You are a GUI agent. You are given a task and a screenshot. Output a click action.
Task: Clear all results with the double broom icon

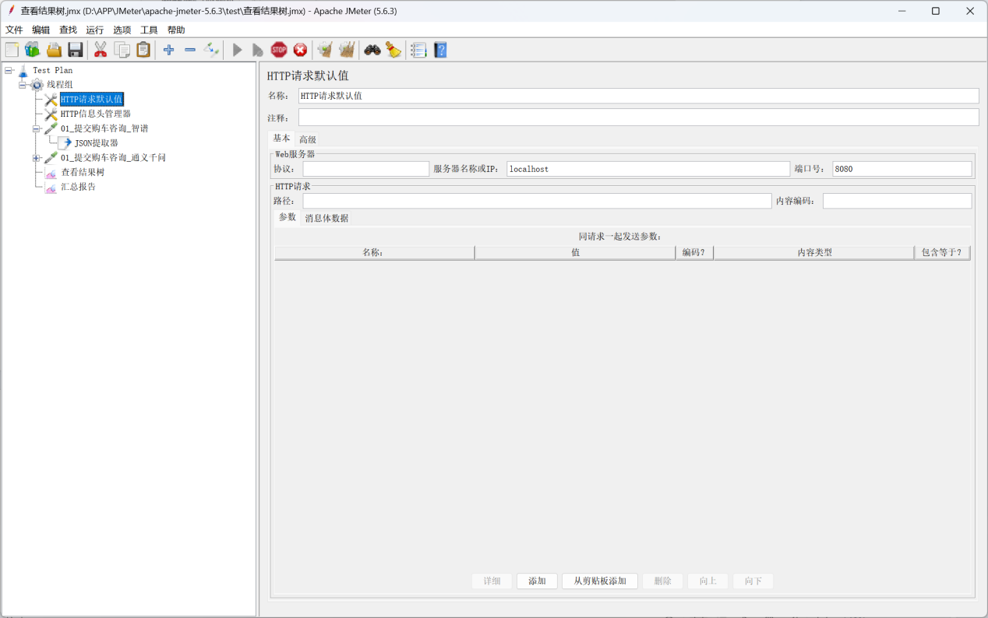(347, 50)
